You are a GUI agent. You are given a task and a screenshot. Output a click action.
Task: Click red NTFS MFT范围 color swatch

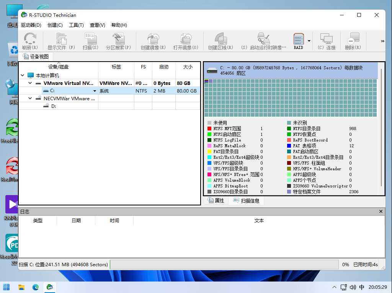click(209, 129)
